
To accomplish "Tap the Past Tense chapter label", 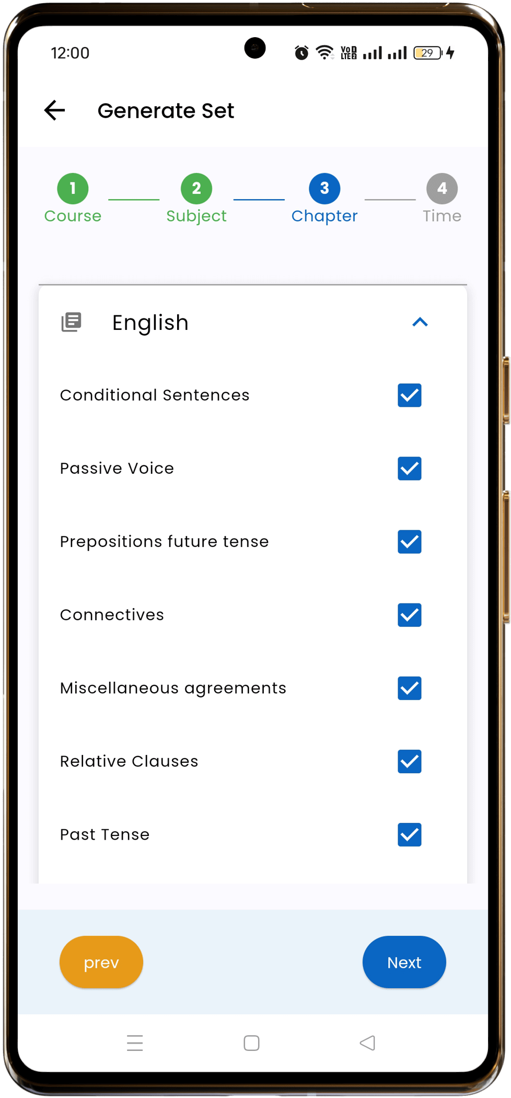I will (105, 834).
